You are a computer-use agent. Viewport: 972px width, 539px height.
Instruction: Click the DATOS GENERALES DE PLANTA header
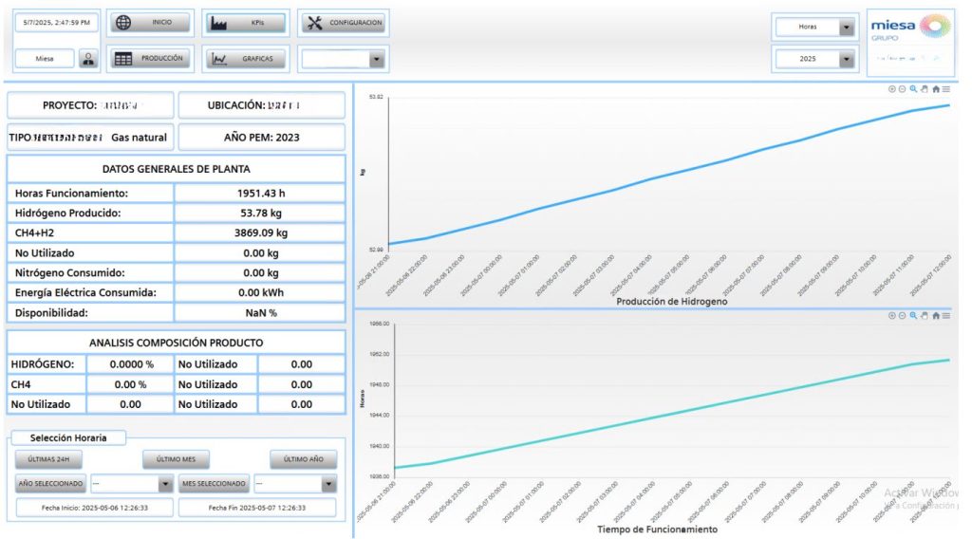click(x=176, y=169)
